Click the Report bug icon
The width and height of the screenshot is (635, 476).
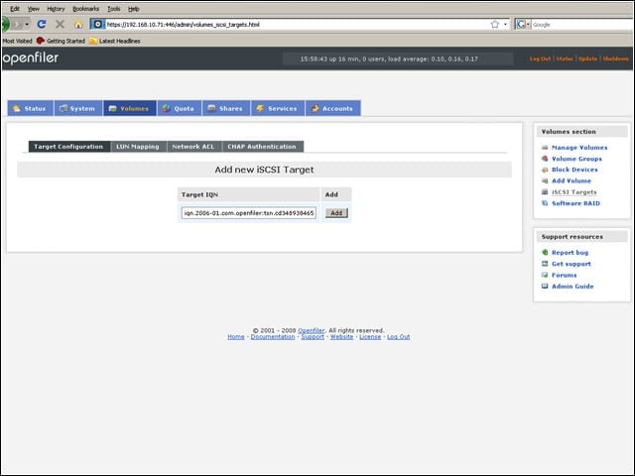point(545,252)
